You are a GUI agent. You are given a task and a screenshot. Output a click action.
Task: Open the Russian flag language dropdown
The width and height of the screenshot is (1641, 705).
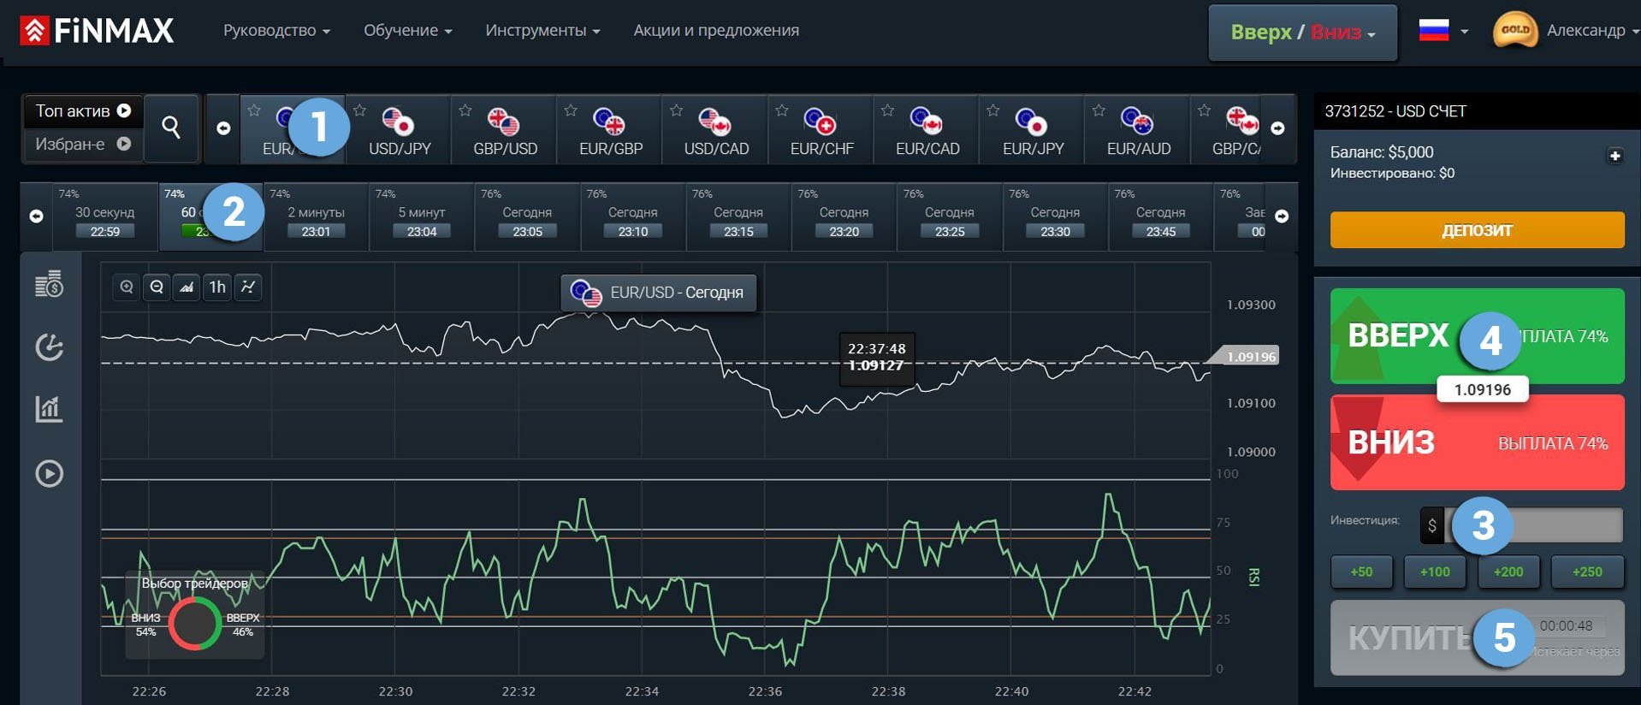pos(1443,31)
